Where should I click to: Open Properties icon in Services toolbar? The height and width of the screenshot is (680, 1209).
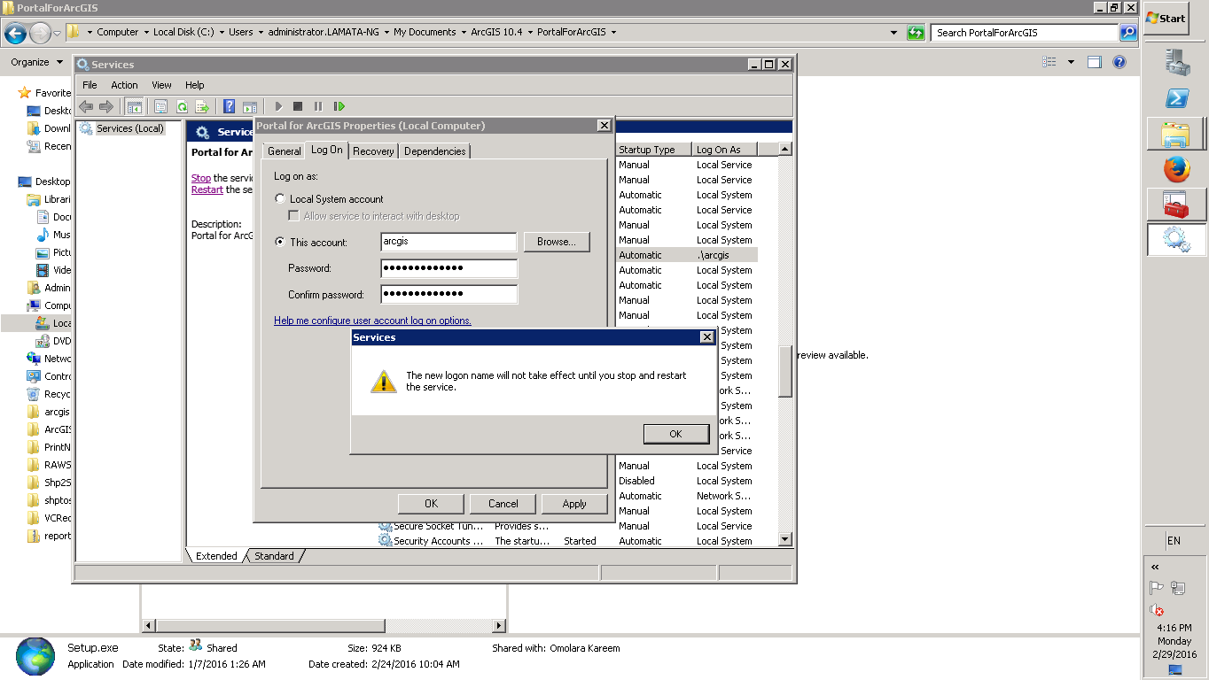coord(161,106)
